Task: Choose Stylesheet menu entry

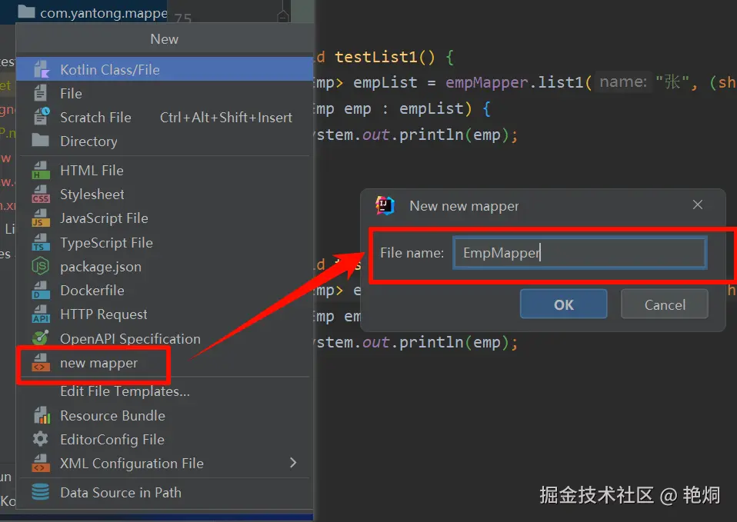Action: click(x=165, y=194)
